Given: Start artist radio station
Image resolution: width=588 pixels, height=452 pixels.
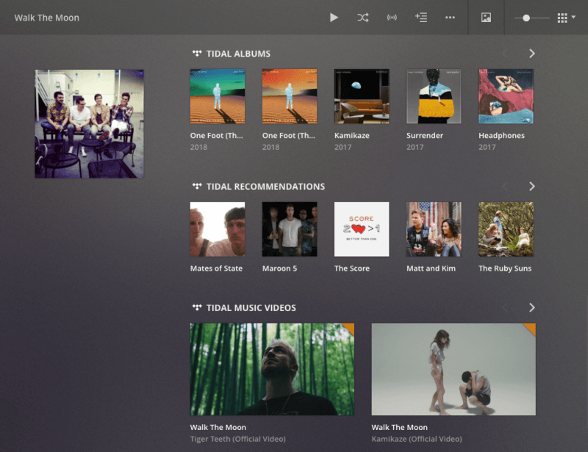Looking at the screenshot, I should [392, 18].
